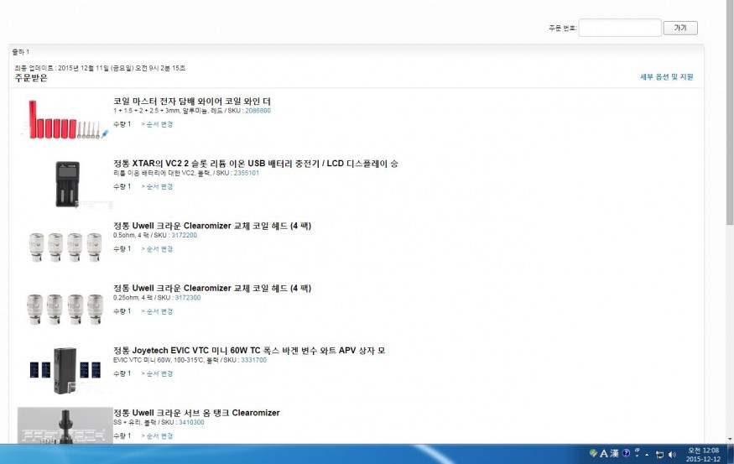Toggle the A input mode icon
Viewport: 734px width, 464px height.
[x=603, y=454]
